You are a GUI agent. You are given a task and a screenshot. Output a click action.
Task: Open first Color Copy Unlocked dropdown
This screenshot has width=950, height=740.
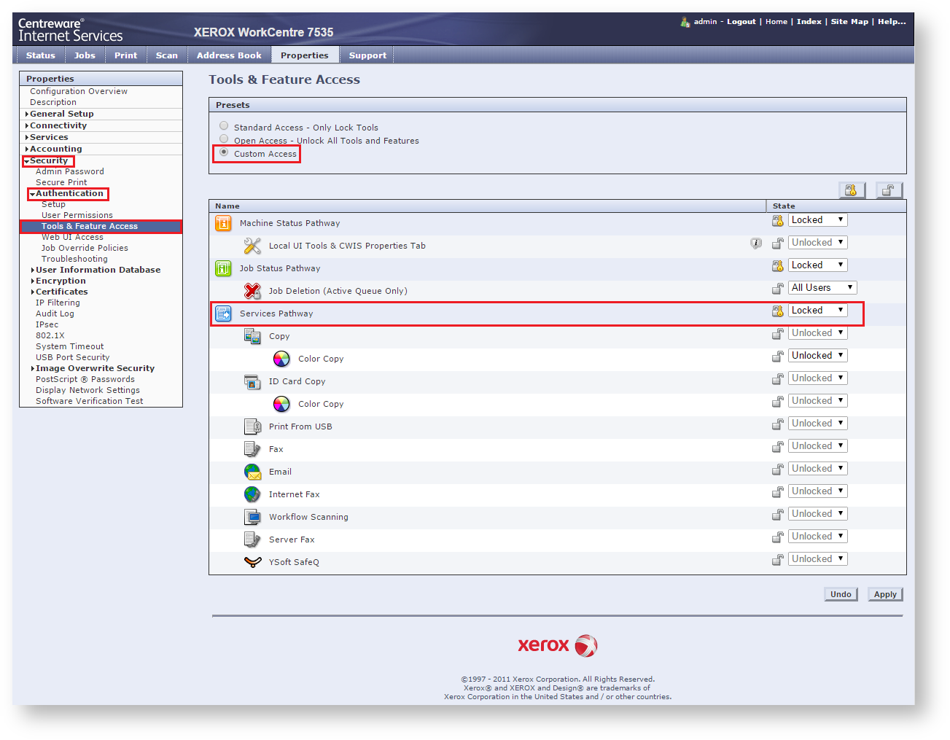click(818, 355)
